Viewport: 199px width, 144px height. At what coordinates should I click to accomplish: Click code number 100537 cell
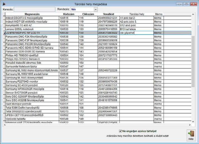(69, 70)
